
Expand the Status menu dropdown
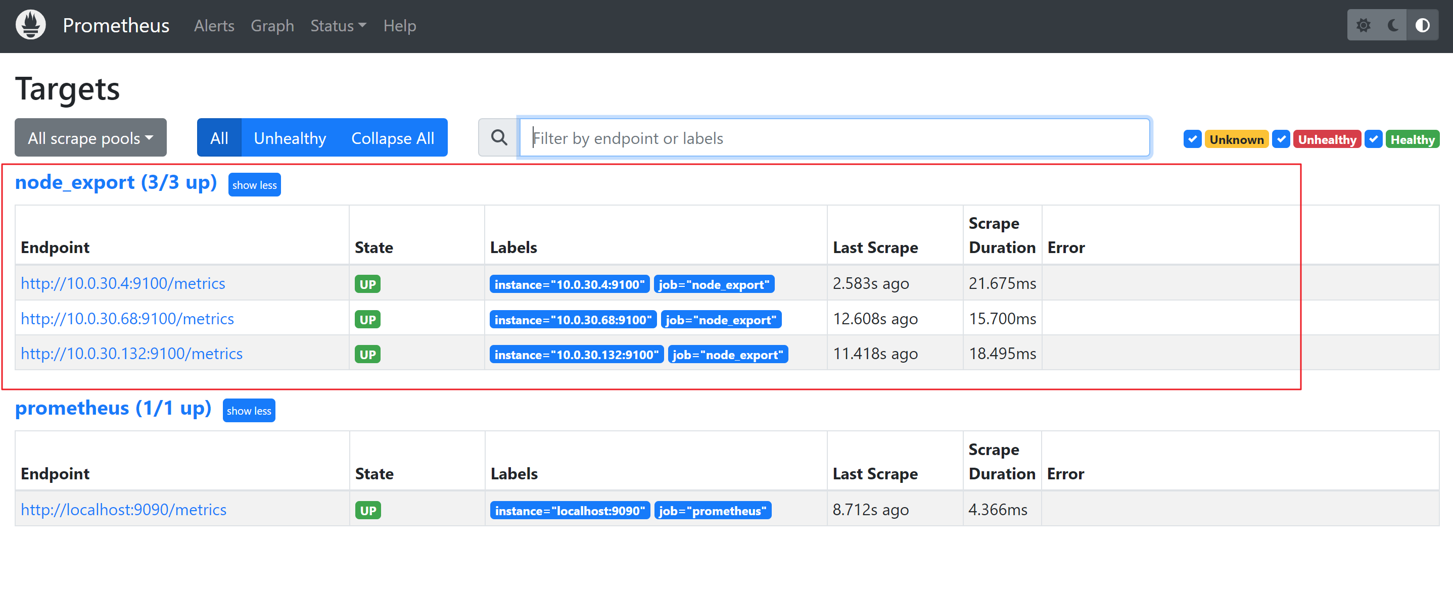[x=338, y=26]
